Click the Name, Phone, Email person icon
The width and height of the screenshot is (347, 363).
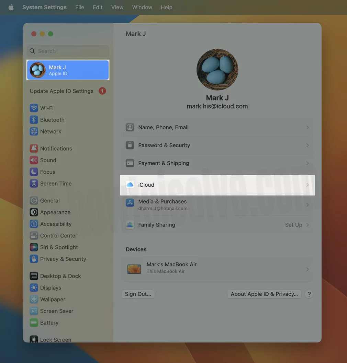tap(130, 127)
